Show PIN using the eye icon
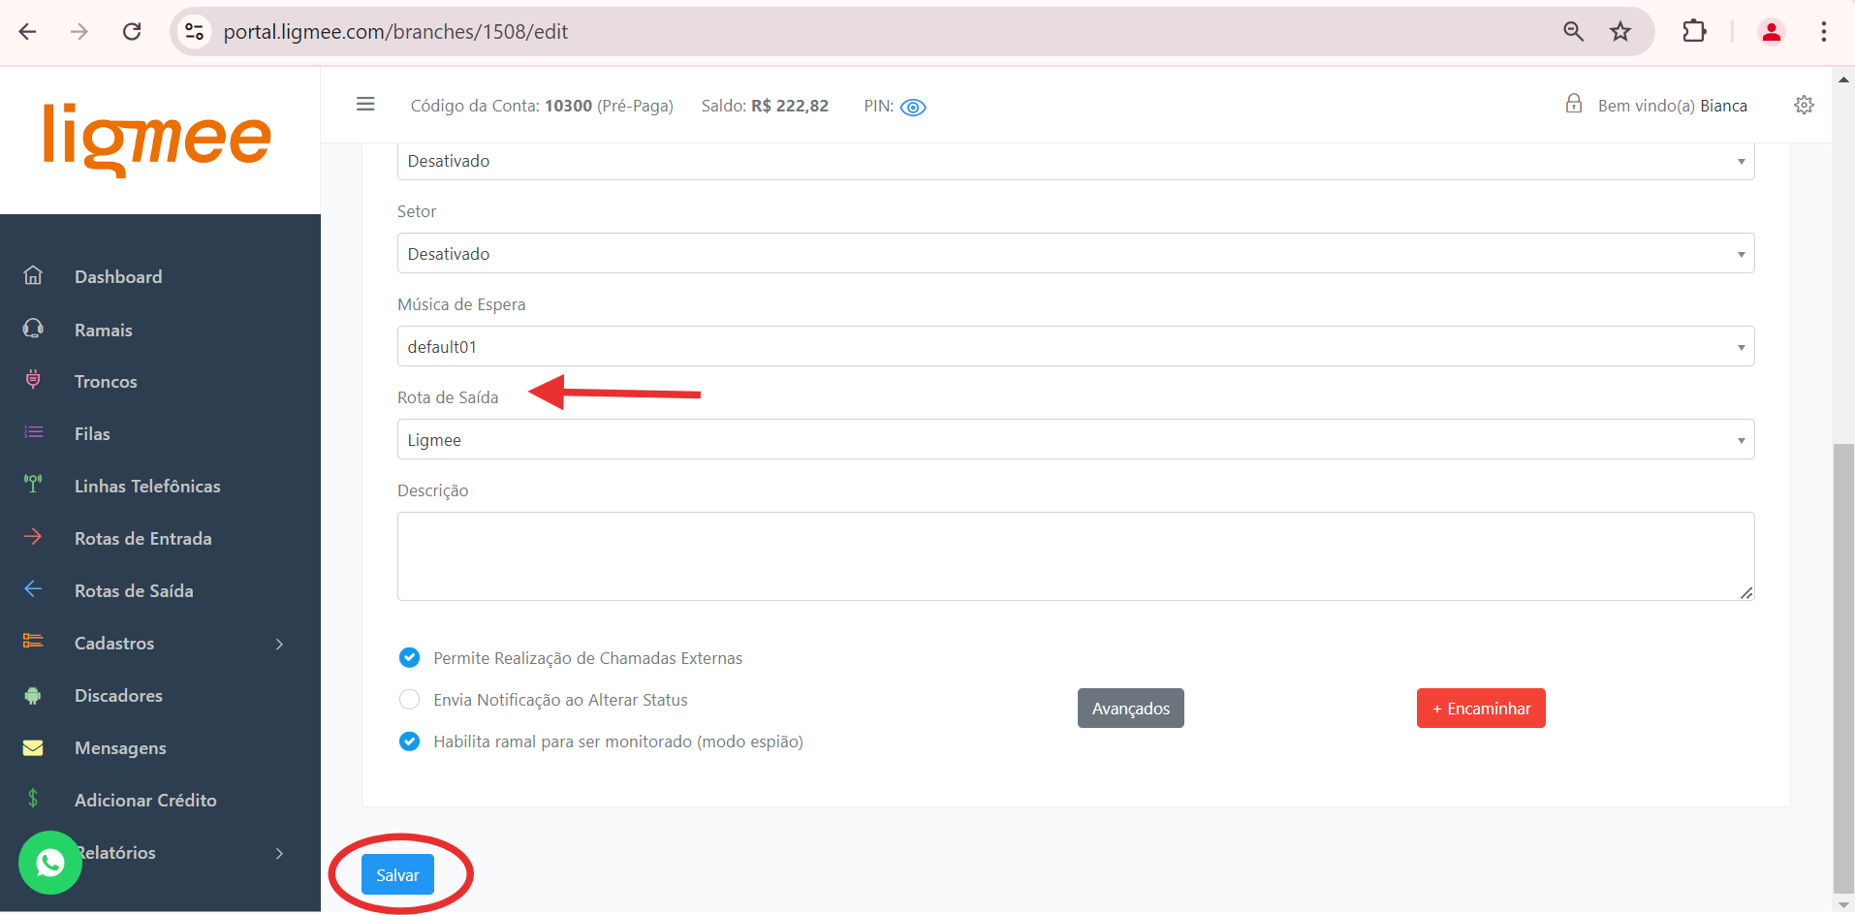 pos(913,108)
